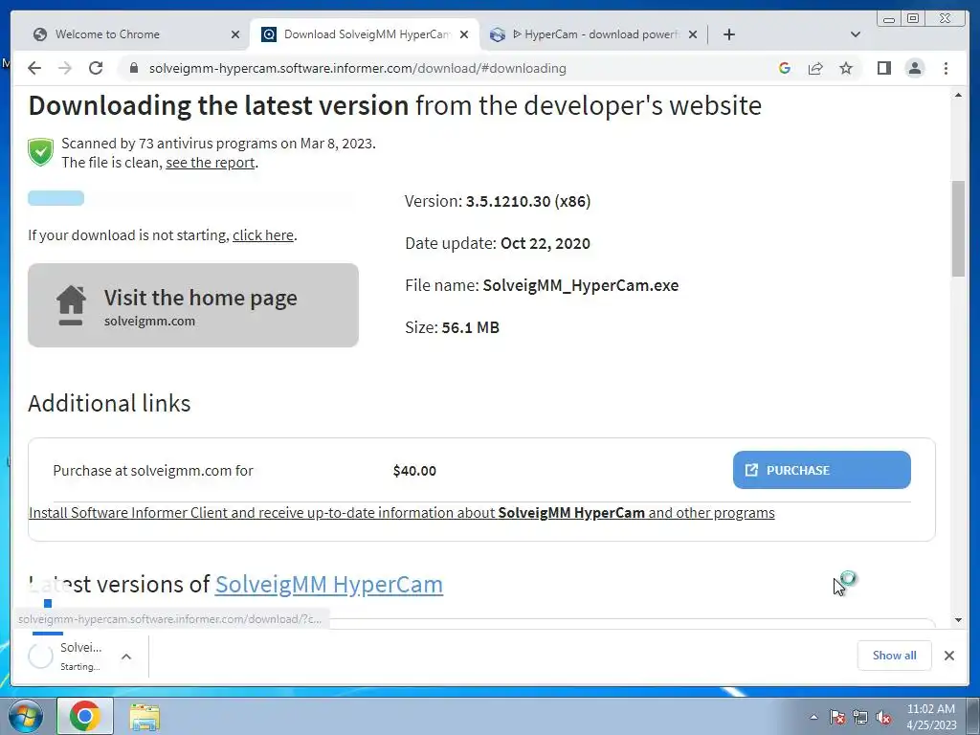Screen dimensions: 980x735
Task: Select the Download SolveigMM HyperCam tab
Action: [365, 34]
